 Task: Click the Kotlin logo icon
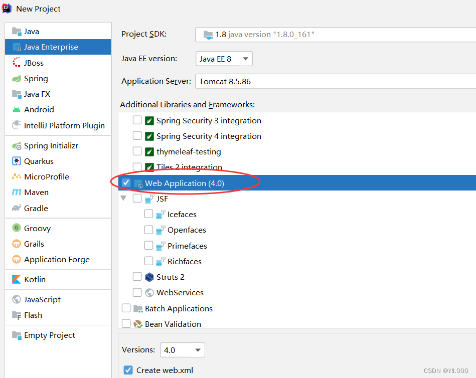click(17, 279)
